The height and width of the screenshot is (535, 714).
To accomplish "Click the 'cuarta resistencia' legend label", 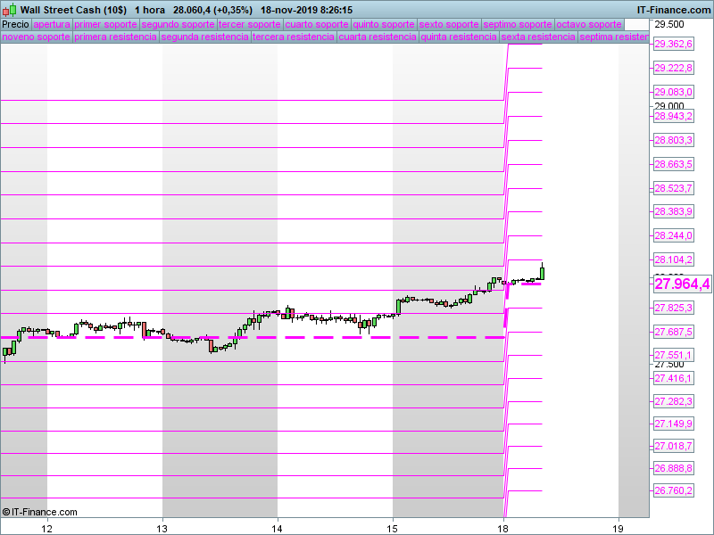I will [377, 37].
